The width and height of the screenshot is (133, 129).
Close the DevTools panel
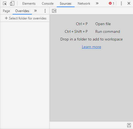click(x=129, y=3)
